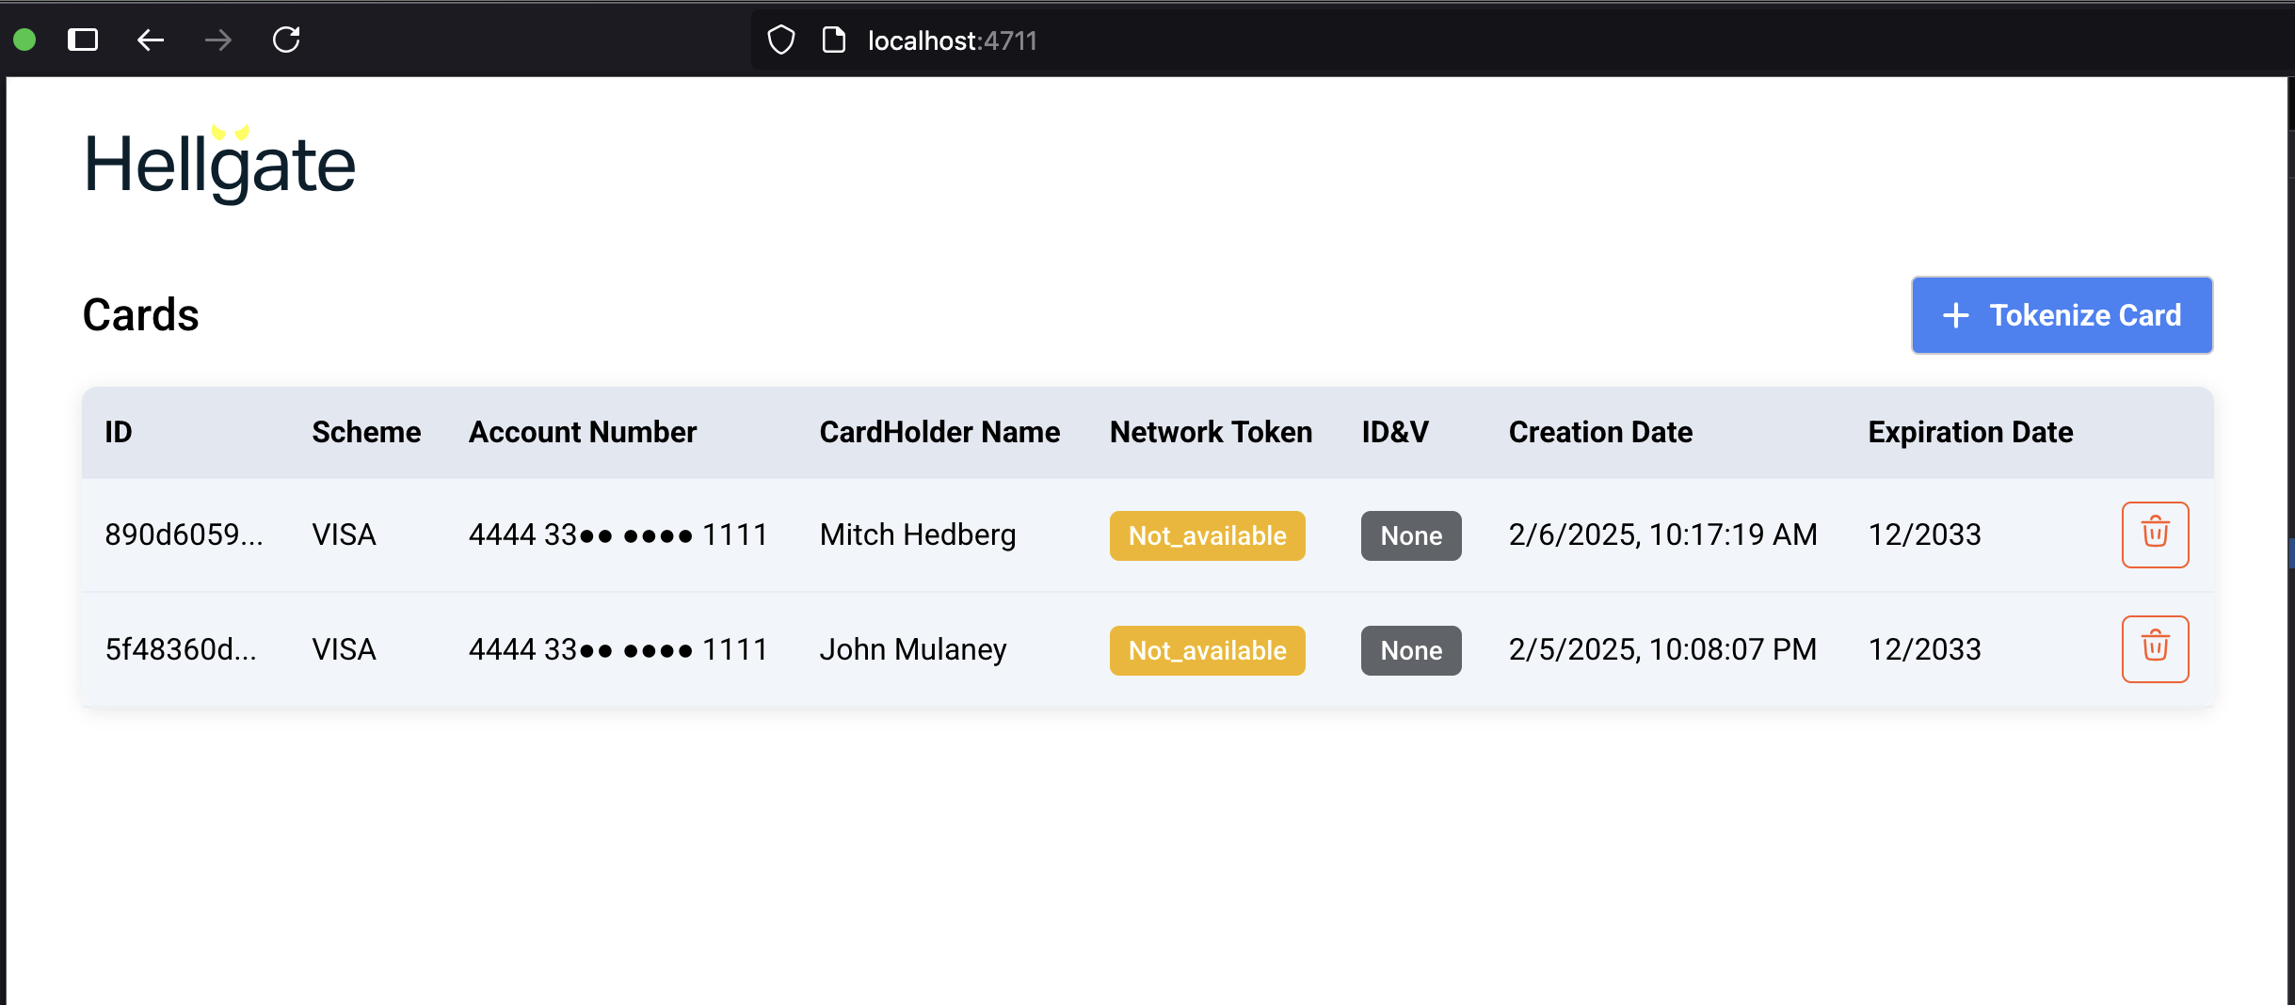2295x1005 pixels.
Task: Click the browser back arrow
Action: tap(150, 40)
